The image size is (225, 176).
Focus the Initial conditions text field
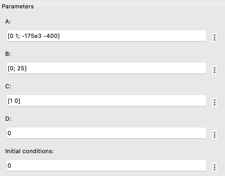tap(106, 166)
